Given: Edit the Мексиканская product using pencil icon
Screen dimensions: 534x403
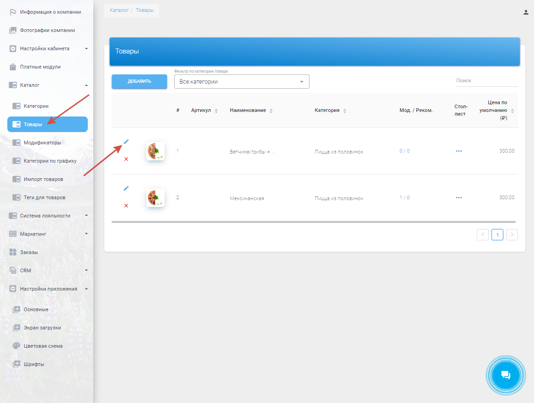Looking at the screenshot, I should pyautogui.click(x=126, y=188).
